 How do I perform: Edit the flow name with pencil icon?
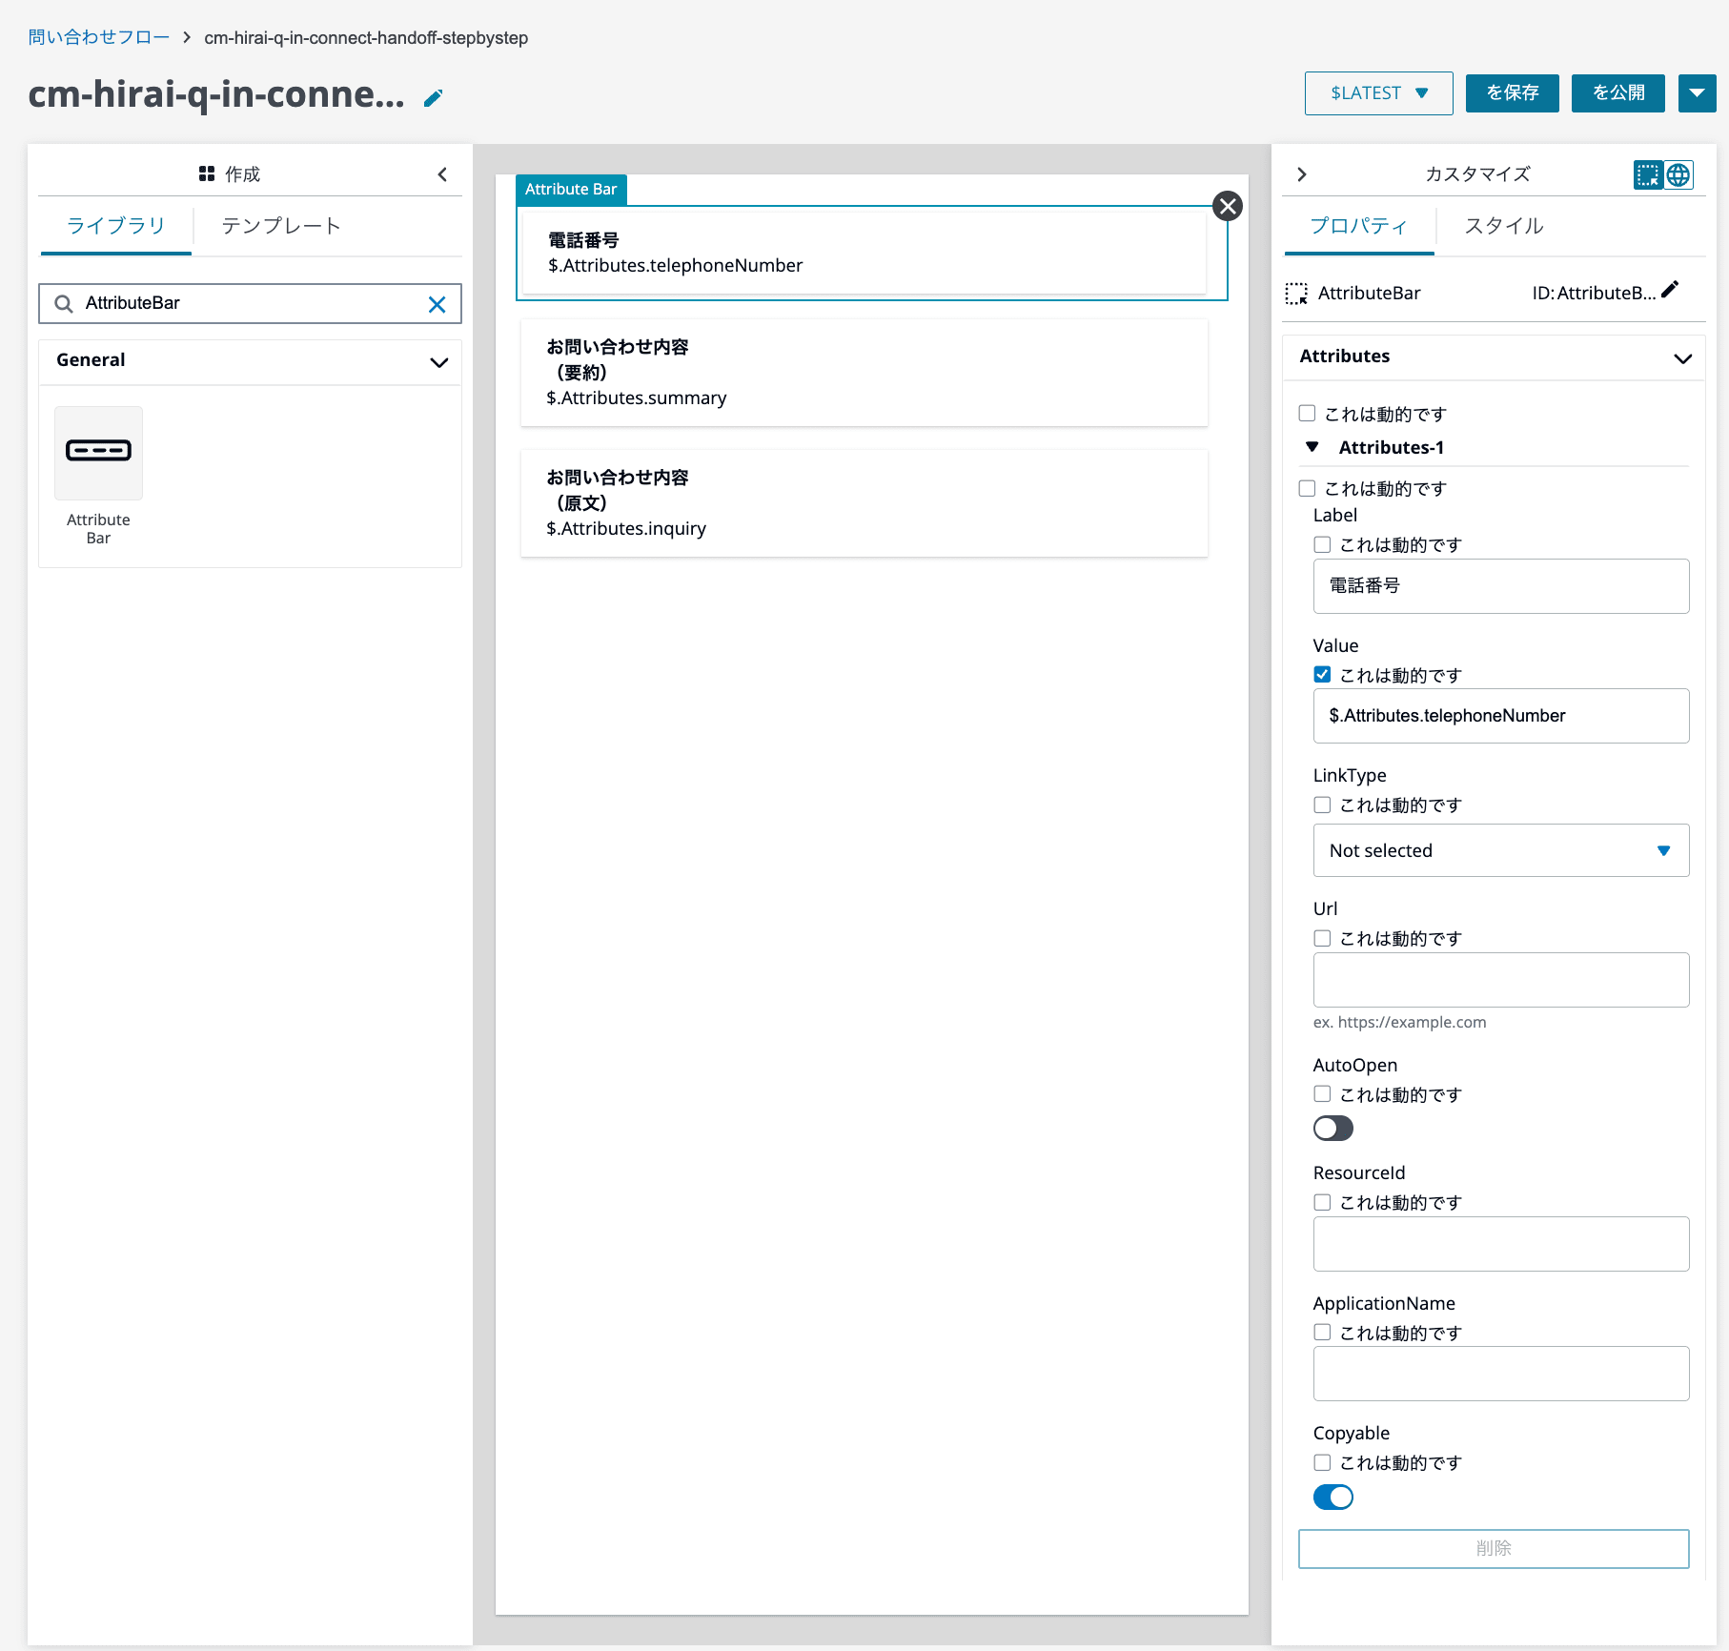(x=434, y=97)
